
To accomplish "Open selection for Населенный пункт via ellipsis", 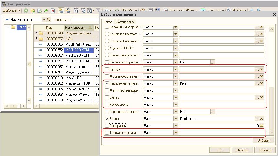I will coord(257,83).
